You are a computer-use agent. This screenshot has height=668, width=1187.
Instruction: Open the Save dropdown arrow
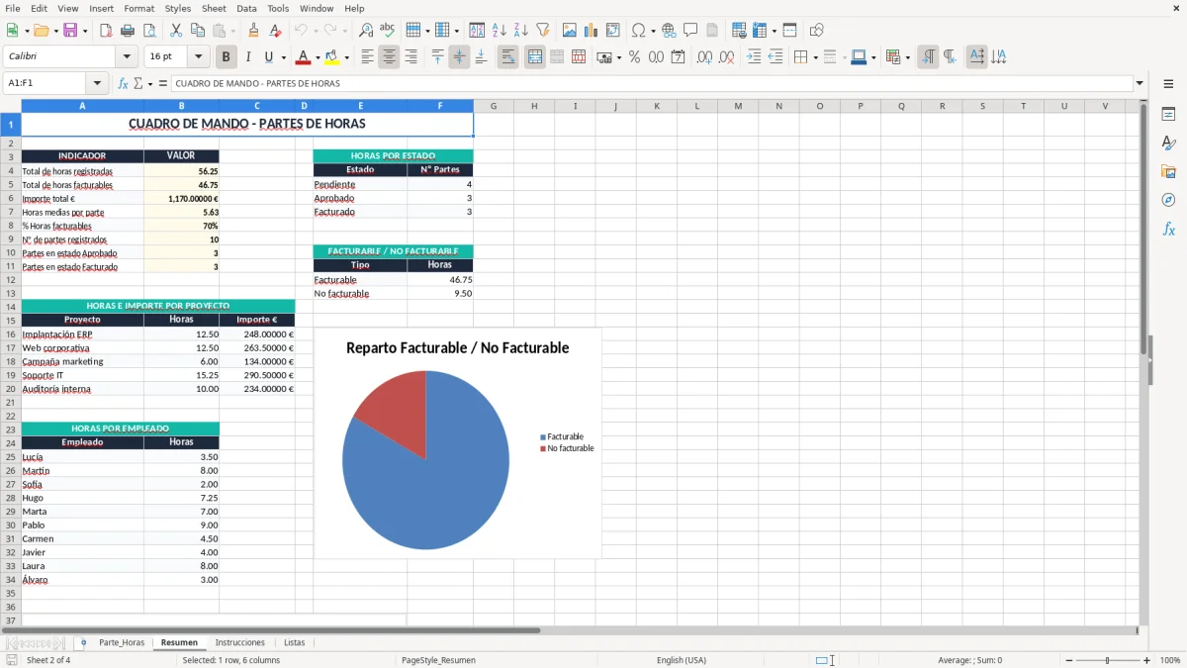tap(84, 31)
